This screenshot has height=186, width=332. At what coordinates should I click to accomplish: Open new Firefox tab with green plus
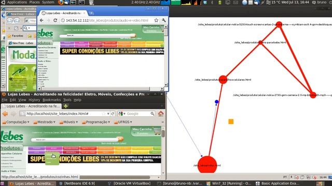point(66,106)
